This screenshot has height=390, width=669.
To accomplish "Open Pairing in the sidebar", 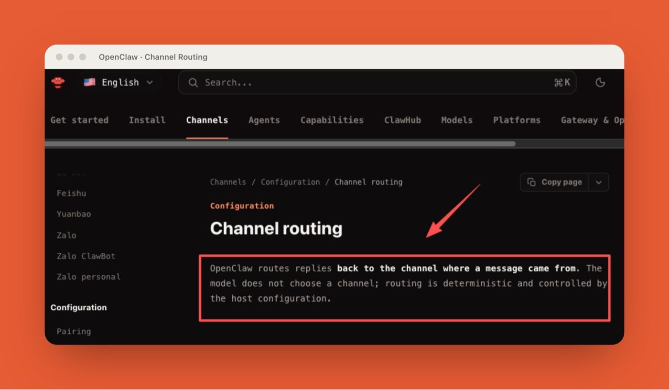I will pyautogui.click(x=74, y=331).
